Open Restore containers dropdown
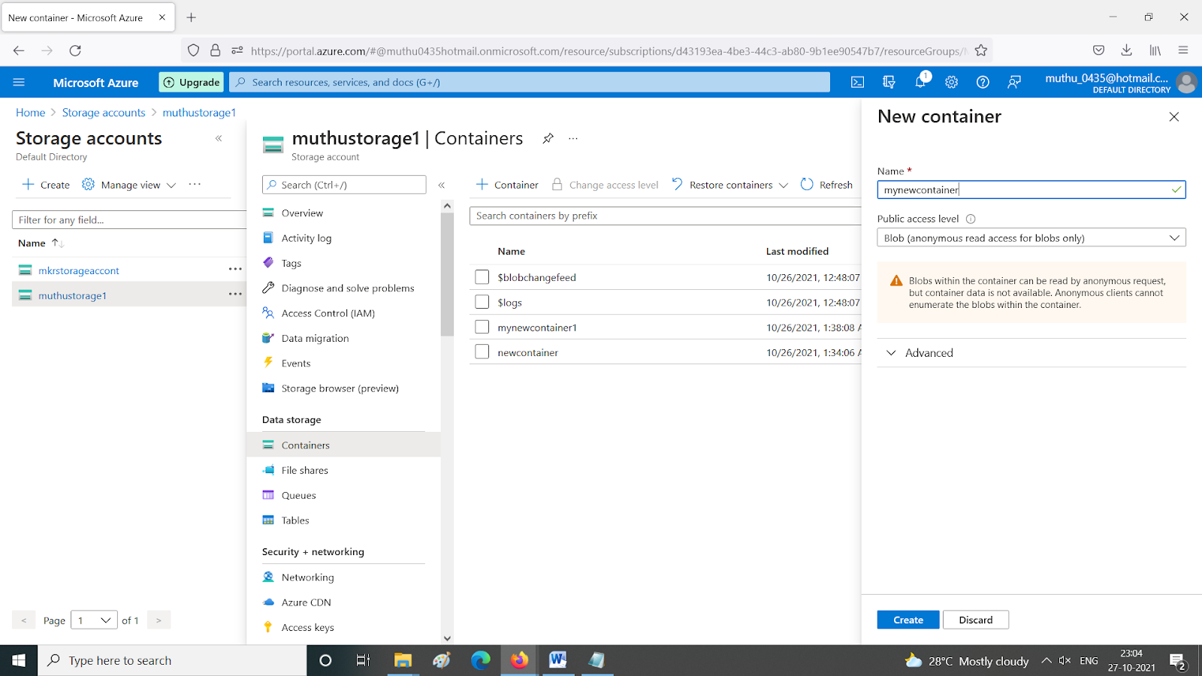1202x676 pixels. [730, 185]
